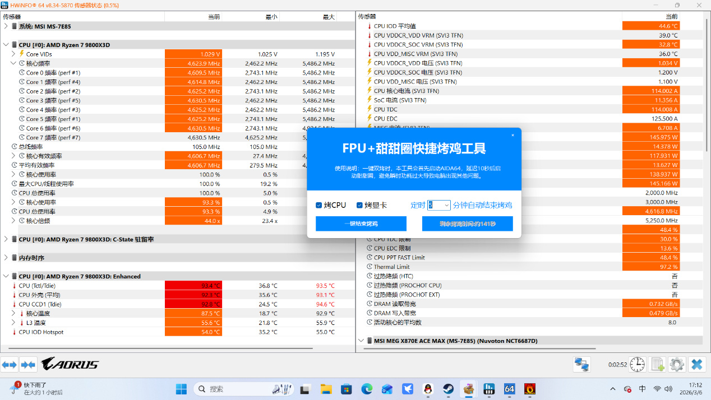The width and height of the screenshot is (711, 400).
Task: Click the 最小 column header
Action: point(271,17)
